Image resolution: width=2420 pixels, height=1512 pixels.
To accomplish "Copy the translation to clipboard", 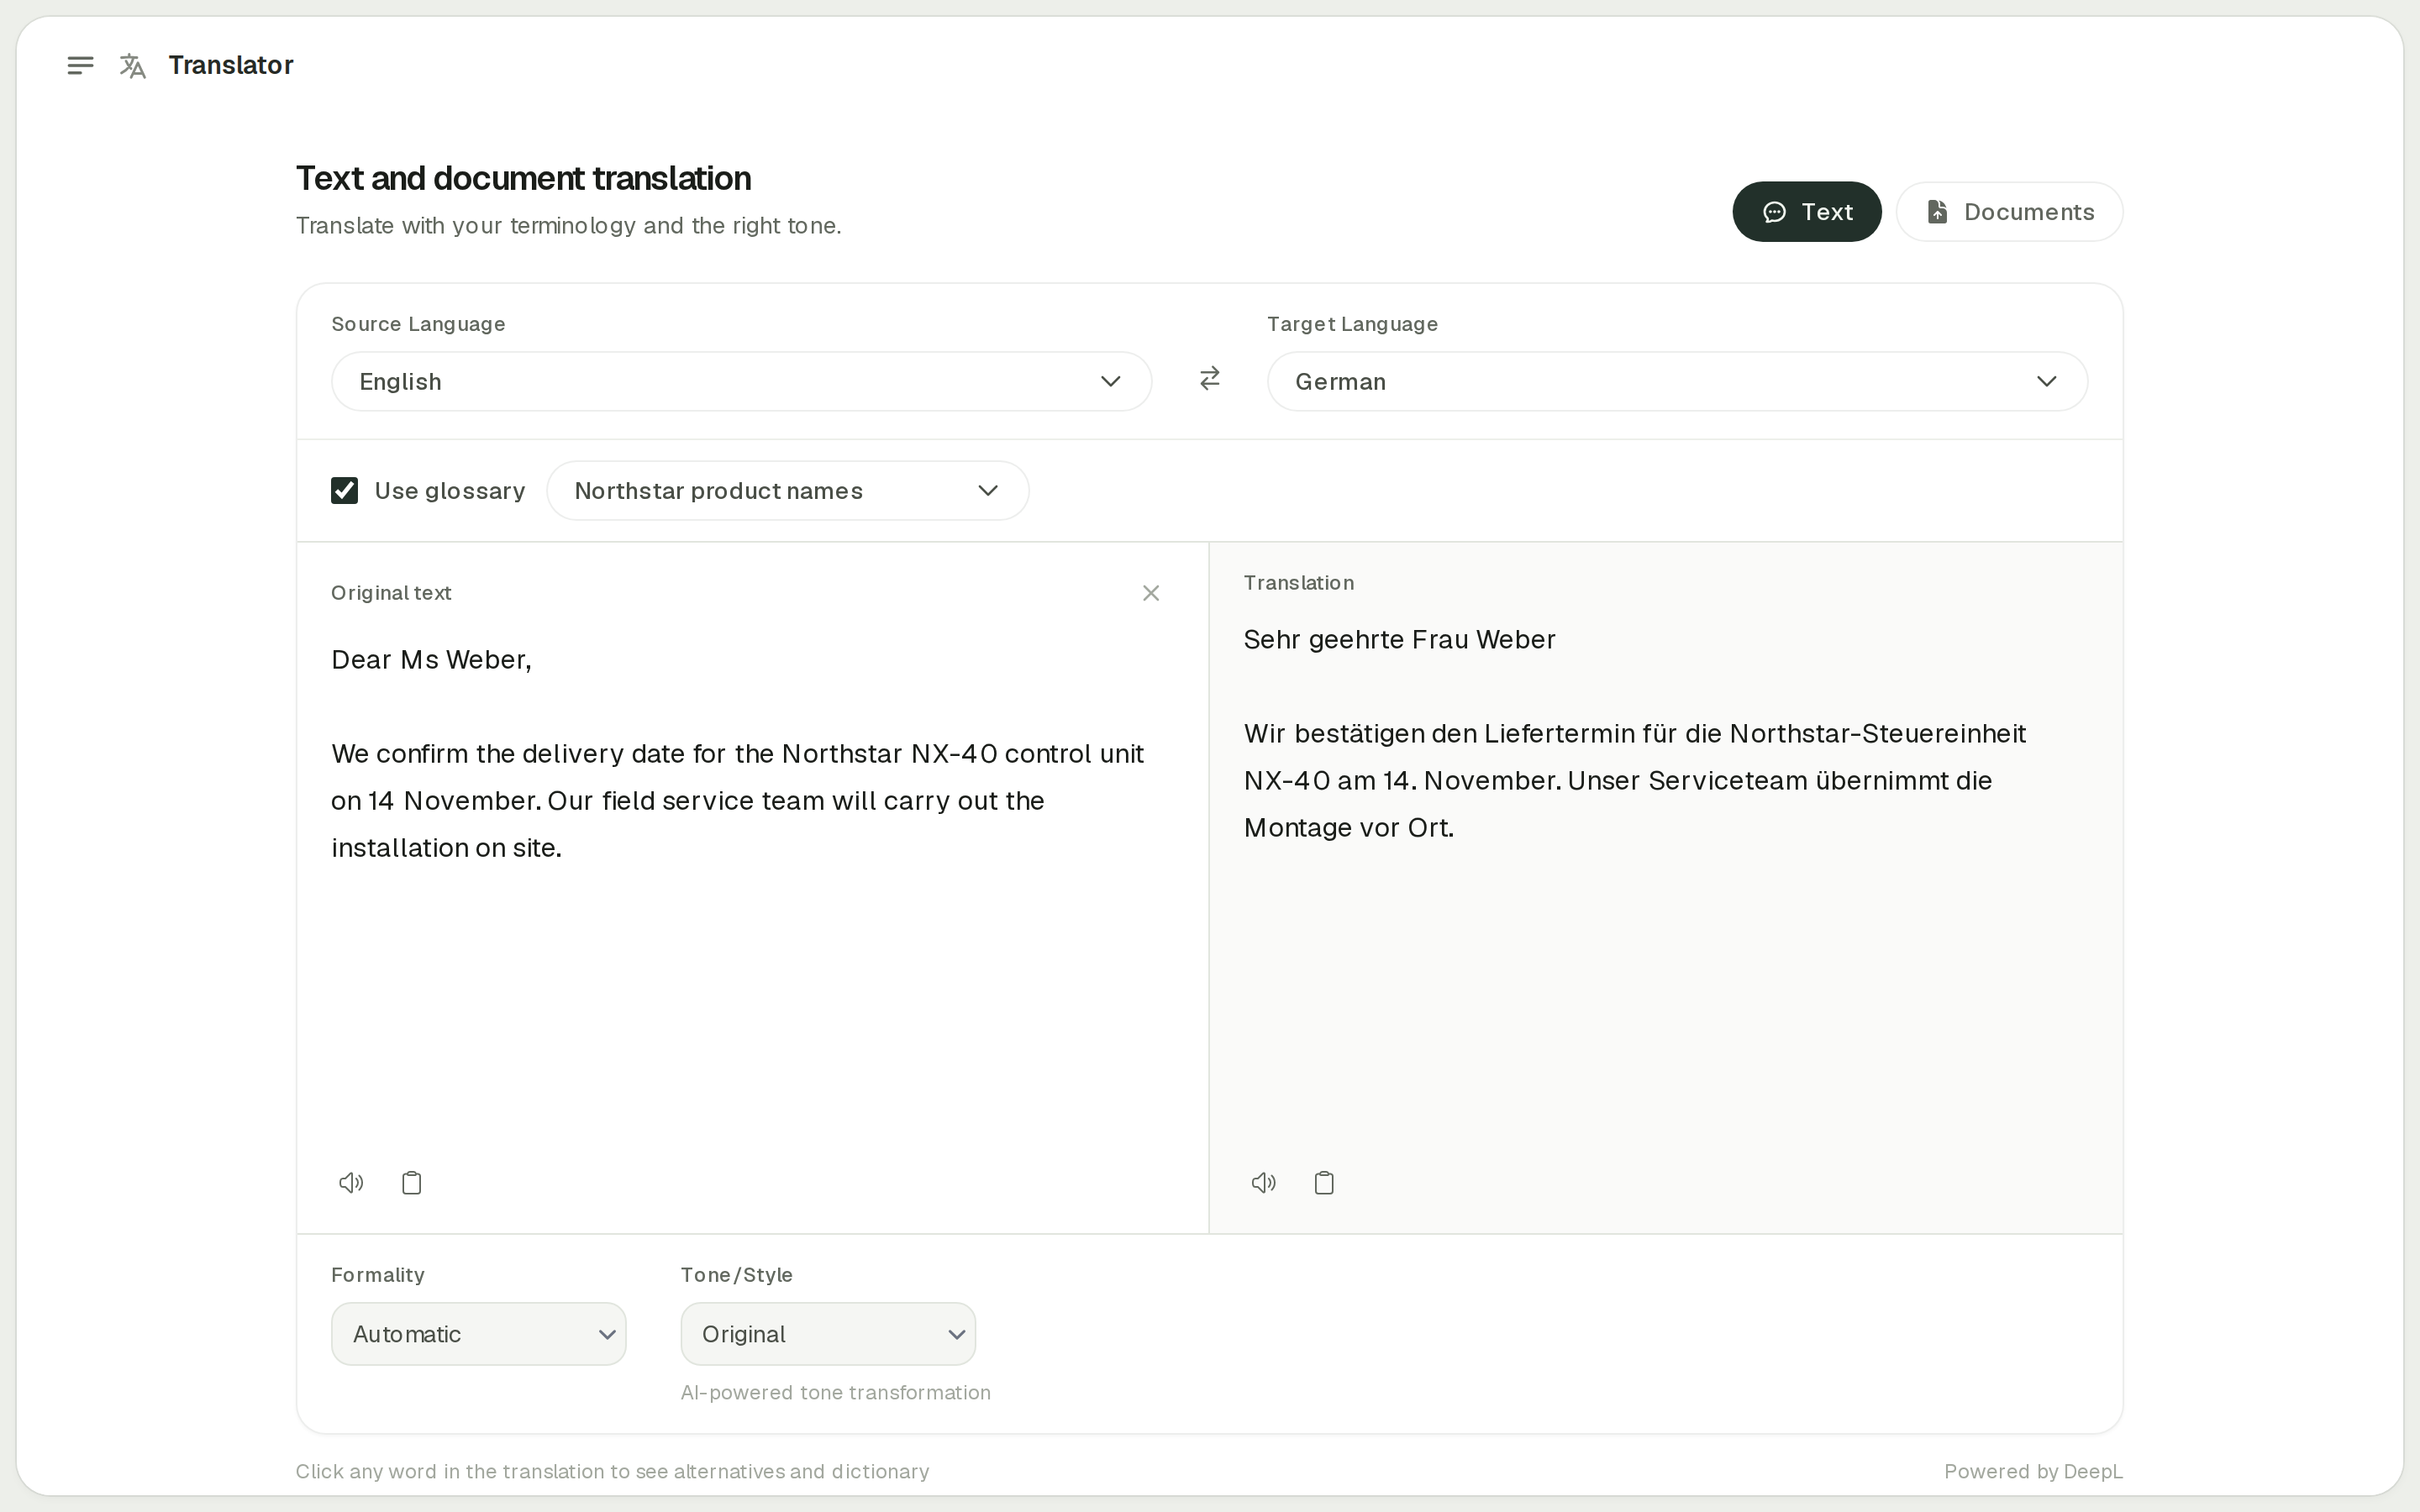I will (1324, 1183).
